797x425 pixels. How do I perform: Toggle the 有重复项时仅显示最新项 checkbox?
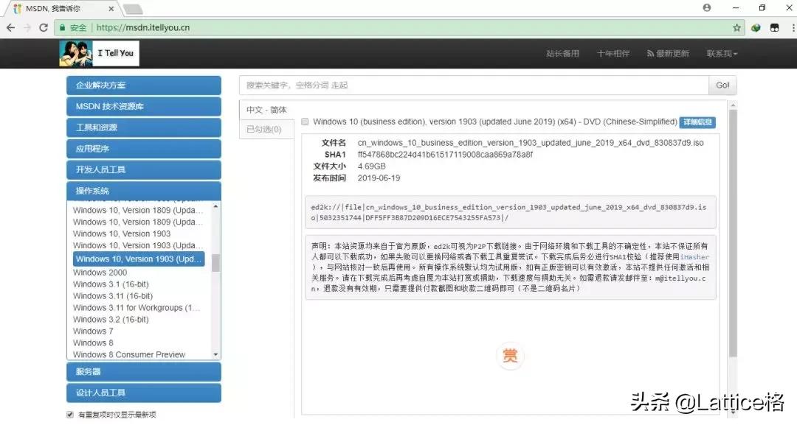point(69,414)
